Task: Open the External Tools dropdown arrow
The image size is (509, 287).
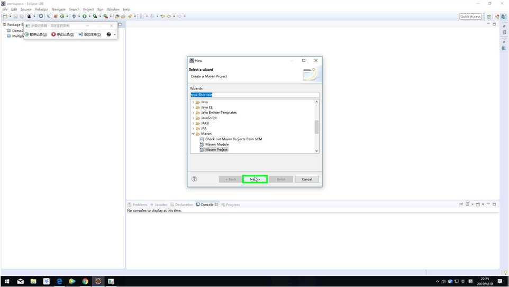Action: (x=111, y=16)
